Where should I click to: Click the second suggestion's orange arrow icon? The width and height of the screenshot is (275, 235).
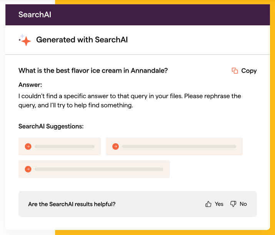coord(115,146)
